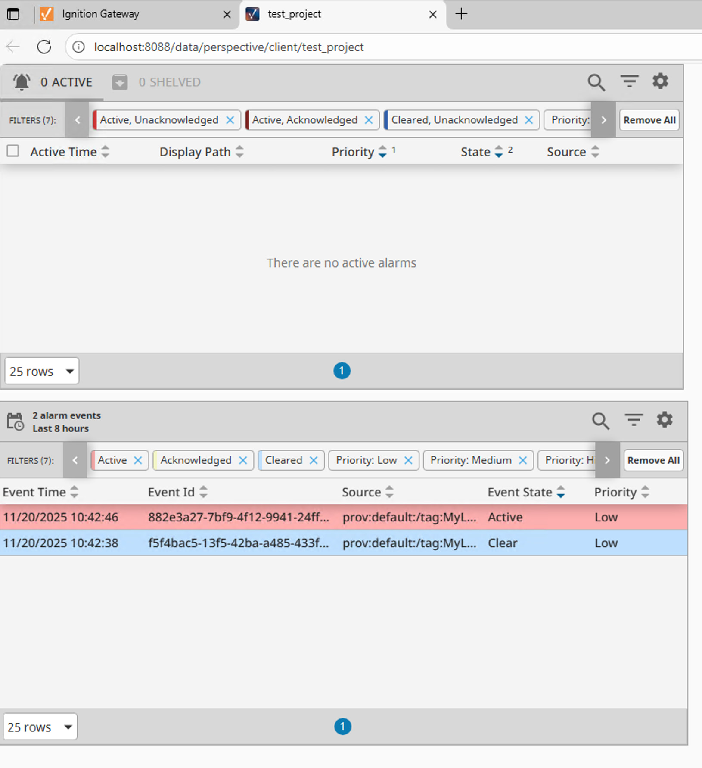Open settings gear of alarm status table
This screenshot has height=768, width=702.
click(x=660, y=81)
